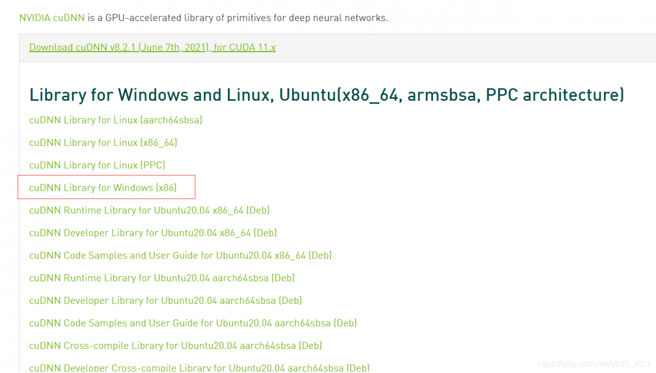Download cuDNN Cross-compile Library Ubuntu20.04 aarch64sbsa
Screen dimensions: 656x373
coord(176,345)
